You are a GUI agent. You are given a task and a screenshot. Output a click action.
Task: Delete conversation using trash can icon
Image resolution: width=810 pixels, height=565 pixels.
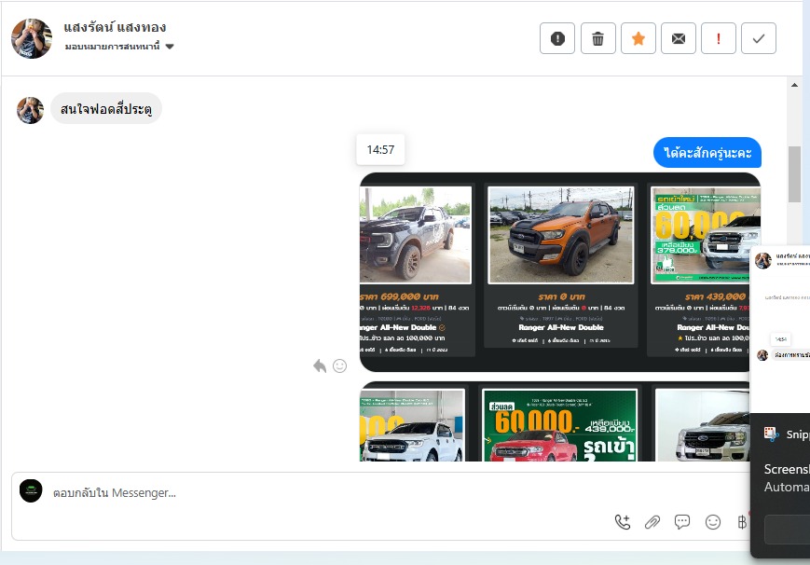pos(597,38)
